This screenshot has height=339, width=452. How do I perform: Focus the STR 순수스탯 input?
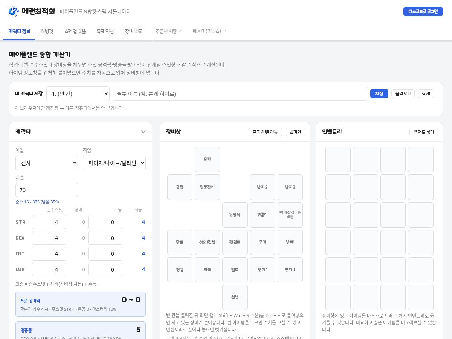[x=49, y=222]
